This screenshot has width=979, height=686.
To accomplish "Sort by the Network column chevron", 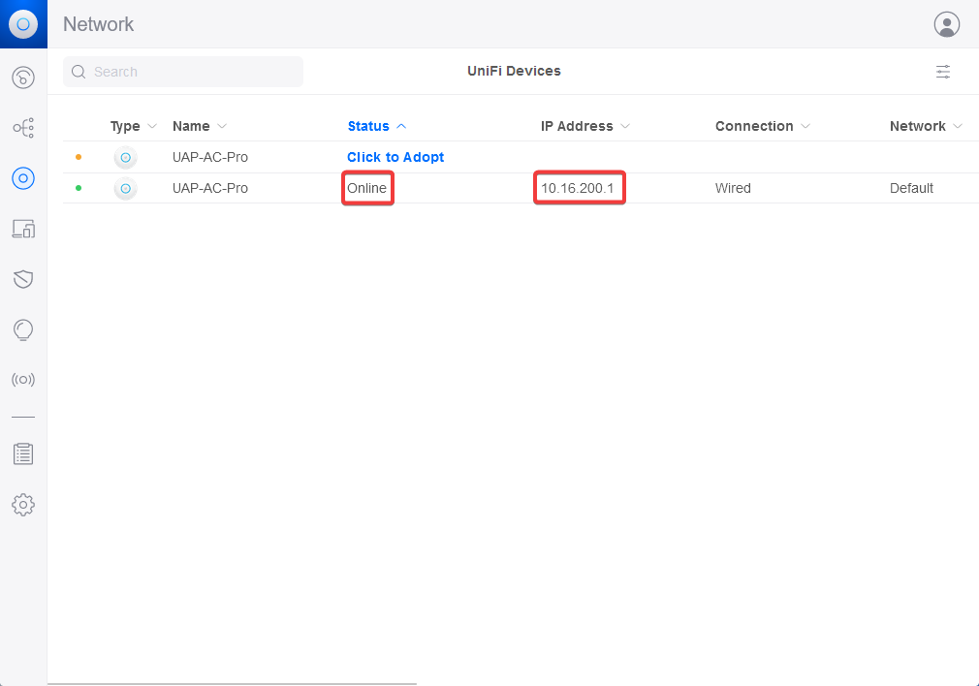I will pyautogui.click(x=958, y=126).
